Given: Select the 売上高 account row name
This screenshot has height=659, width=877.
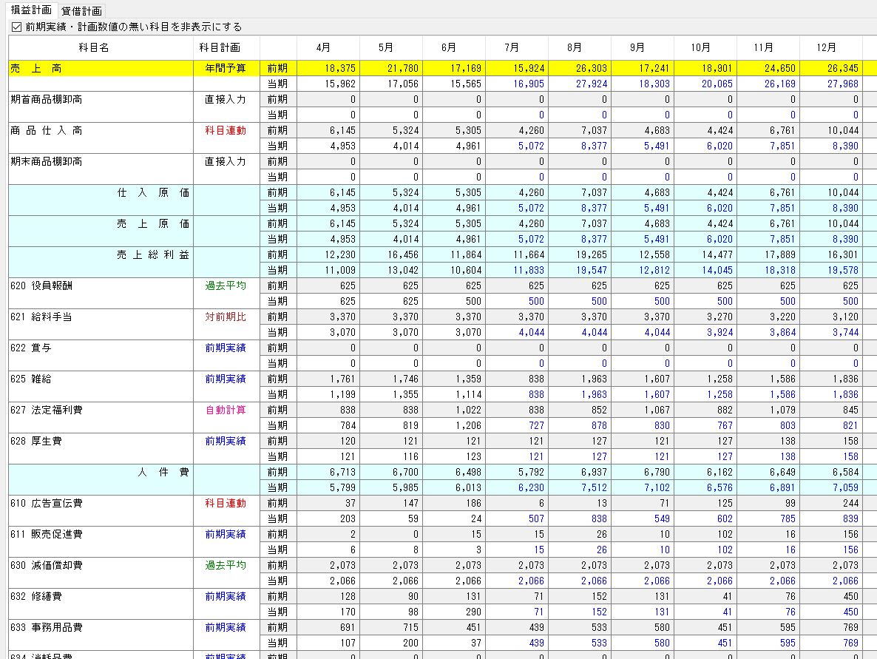Looking at the screenshot, I should [x=37, y=68].
